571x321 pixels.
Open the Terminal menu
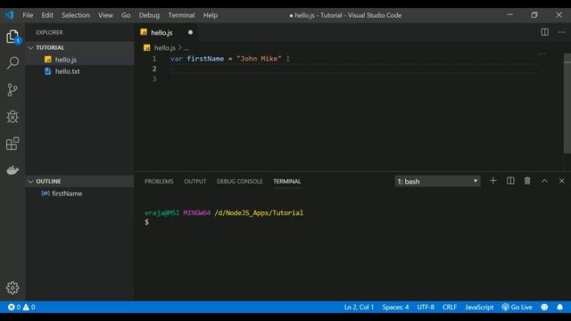[x=181, y=15]
